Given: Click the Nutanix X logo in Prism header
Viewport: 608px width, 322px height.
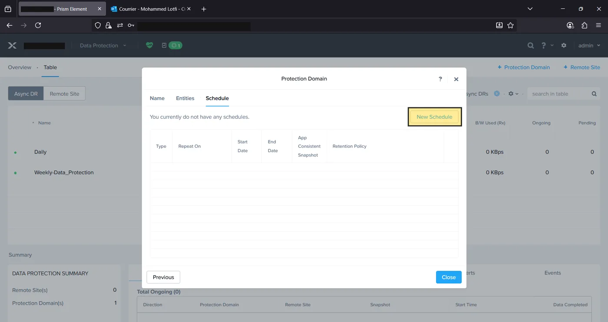Looking at the screenshot, I should (12, 46).
